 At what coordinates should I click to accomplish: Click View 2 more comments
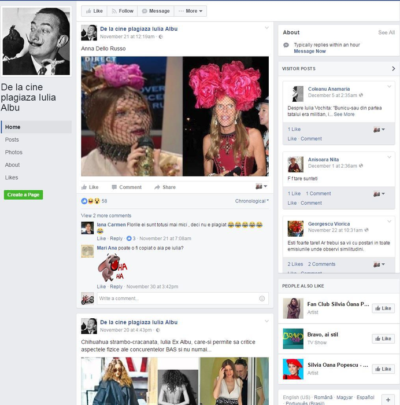click(x=106, y=216)
